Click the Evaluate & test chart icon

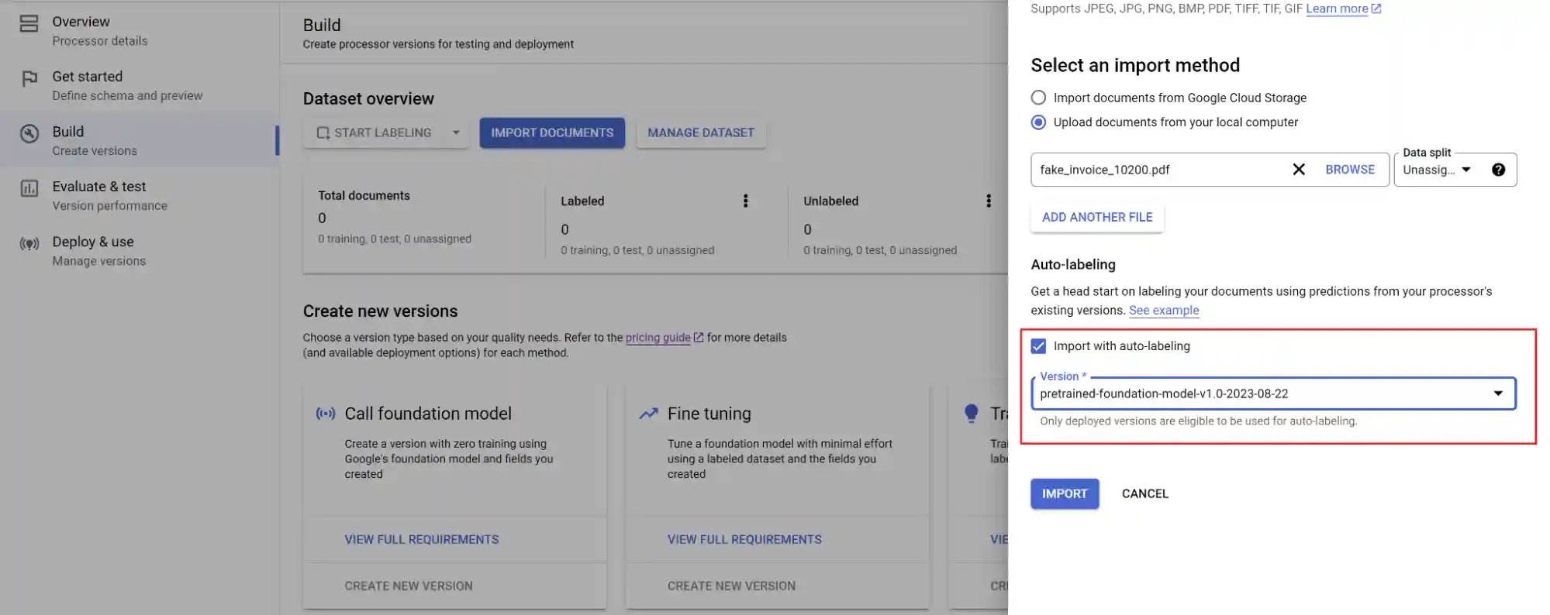29,188
